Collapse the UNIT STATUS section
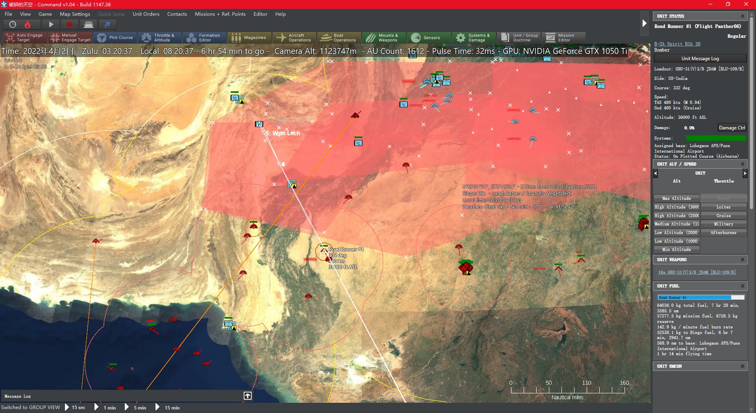Image resolution: width=756 pixels, height=413 pixels. [x=742, y=16]
